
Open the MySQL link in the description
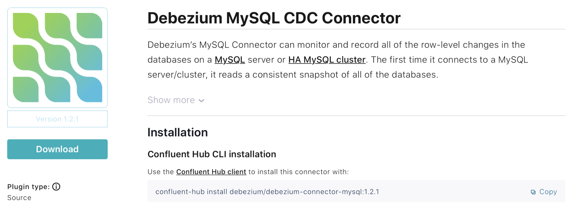(x=230, y=60)
